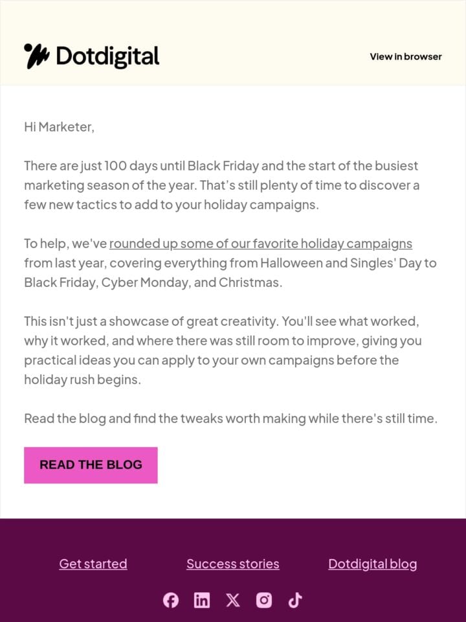Click the paragraph starting This isn't just a showcase
Image resolution: width=466 pixels, height=622 pixels.
223,351
